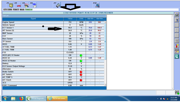Image resolution: width=180 pixels, height=110 pixels.
Task: Click the green exit door icon
Action: (x=177, y=56)
